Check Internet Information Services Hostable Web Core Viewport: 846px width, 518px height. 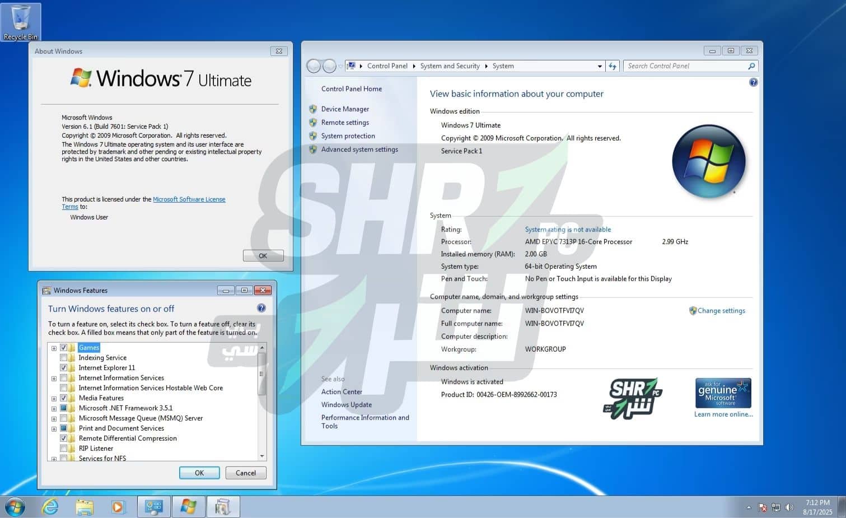(63, 388)
